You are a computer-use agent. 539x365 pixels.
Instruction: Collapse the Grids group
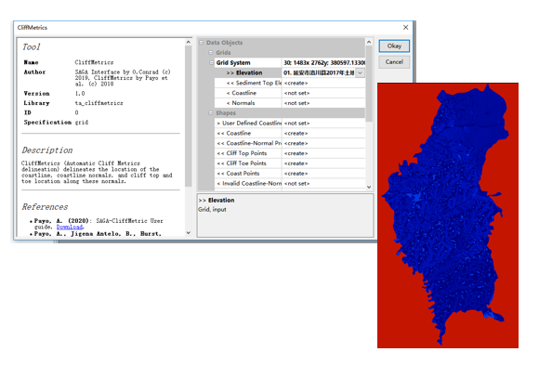211,53
